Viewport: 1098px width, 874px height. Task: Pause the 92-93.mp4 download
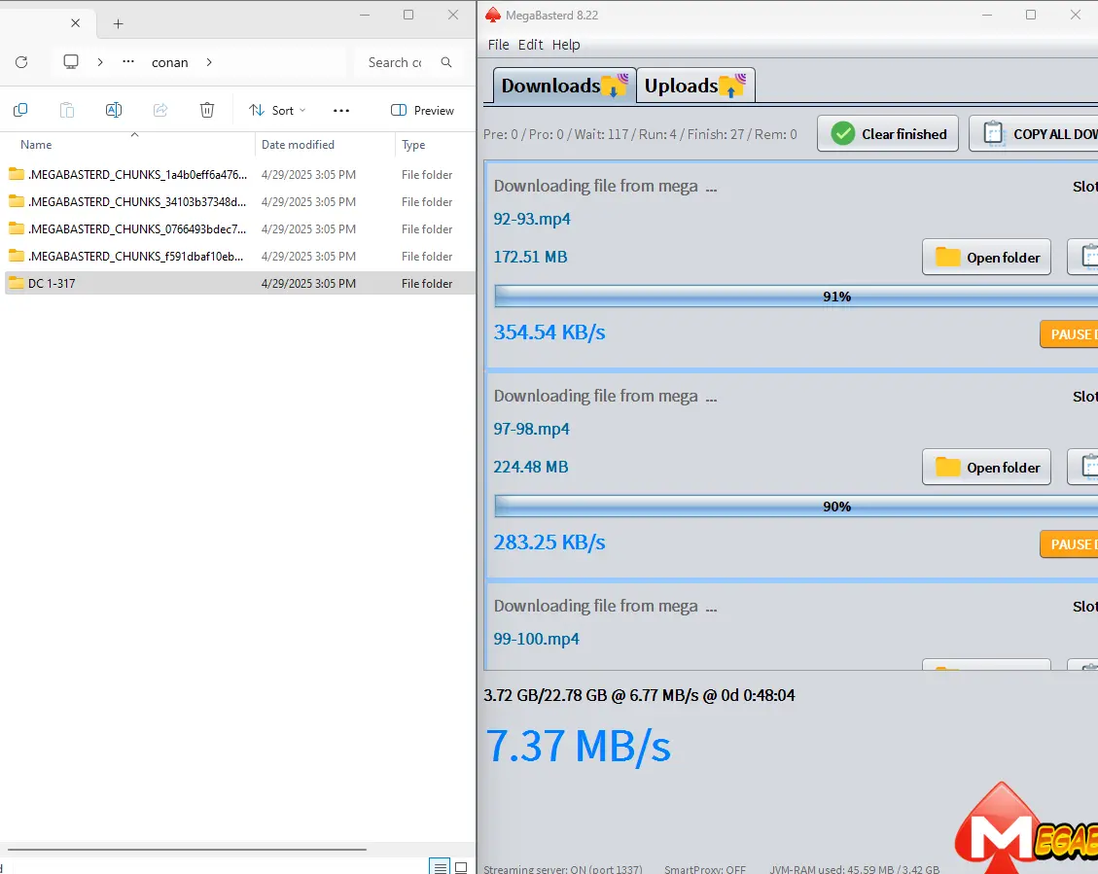pos(1070,334)
